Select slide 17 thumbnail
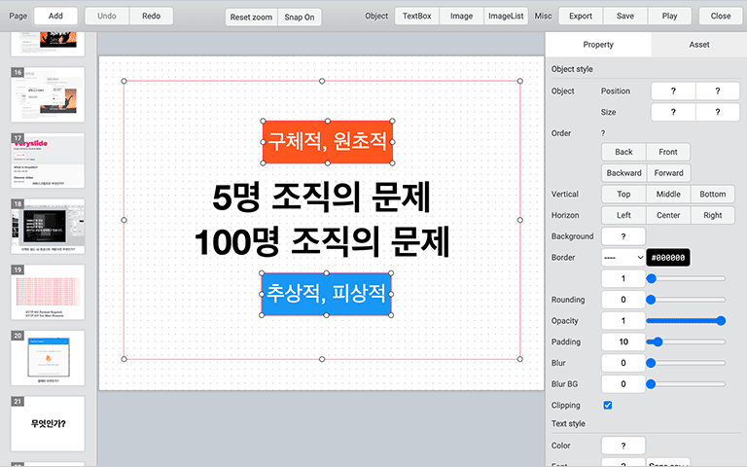 [x=48, y=161]
